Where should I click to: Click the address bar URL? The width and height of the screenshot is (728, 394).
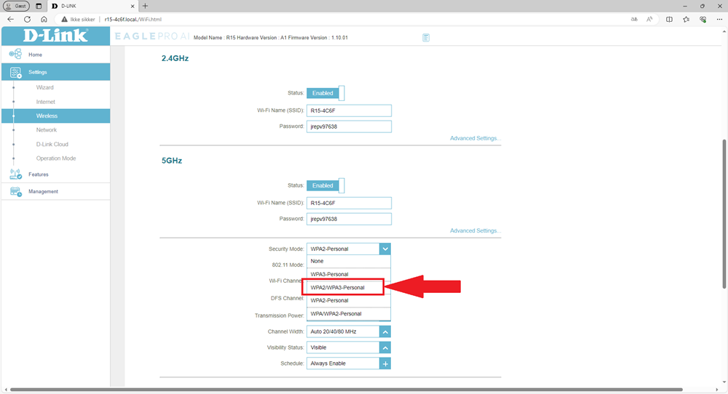click(x=132, y=20)
